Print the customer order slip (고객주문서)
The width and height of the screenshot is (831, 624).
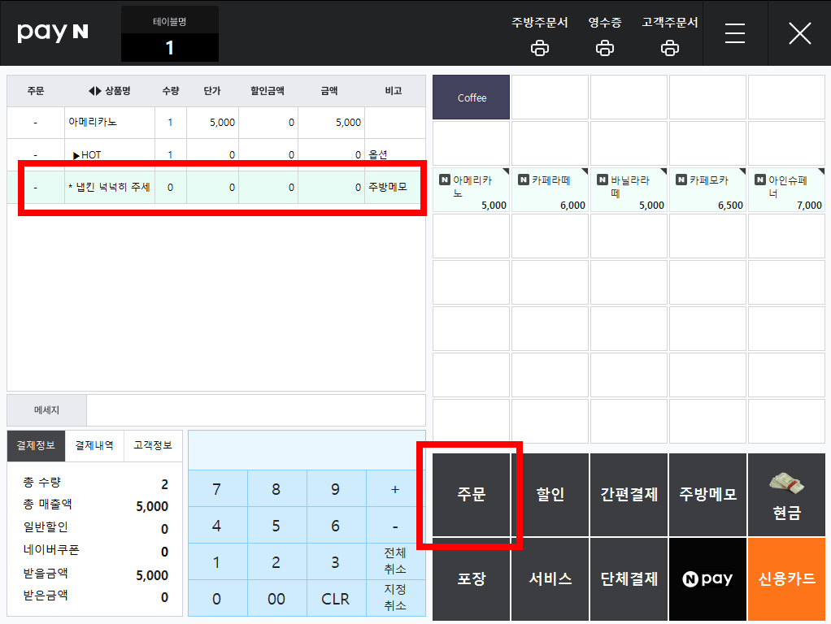pos(670,48)
